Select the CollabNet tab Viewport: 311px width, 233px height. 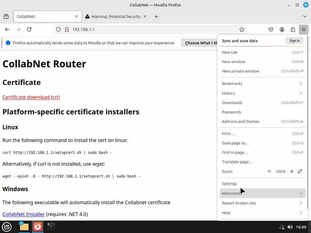[x=48, y=16]
